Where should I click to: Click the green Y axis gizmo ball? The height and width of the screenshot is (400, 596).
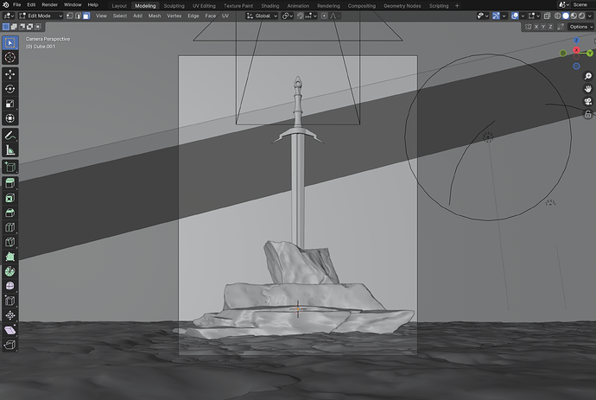(x=590, y=54)
